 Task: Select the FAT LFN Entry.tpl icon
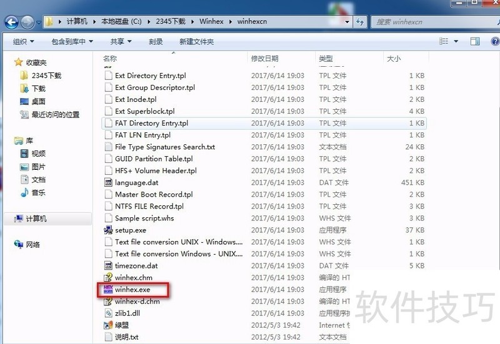[x=108, y=135]
